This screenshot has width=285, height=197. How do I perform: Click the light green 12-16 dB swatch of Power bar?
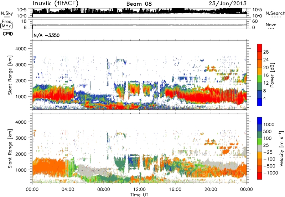(x=260, y=79)
